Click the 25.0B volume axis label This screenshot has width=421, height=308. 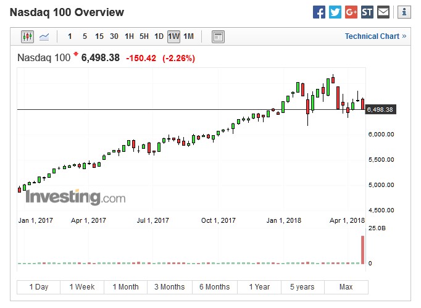point(377,228)
